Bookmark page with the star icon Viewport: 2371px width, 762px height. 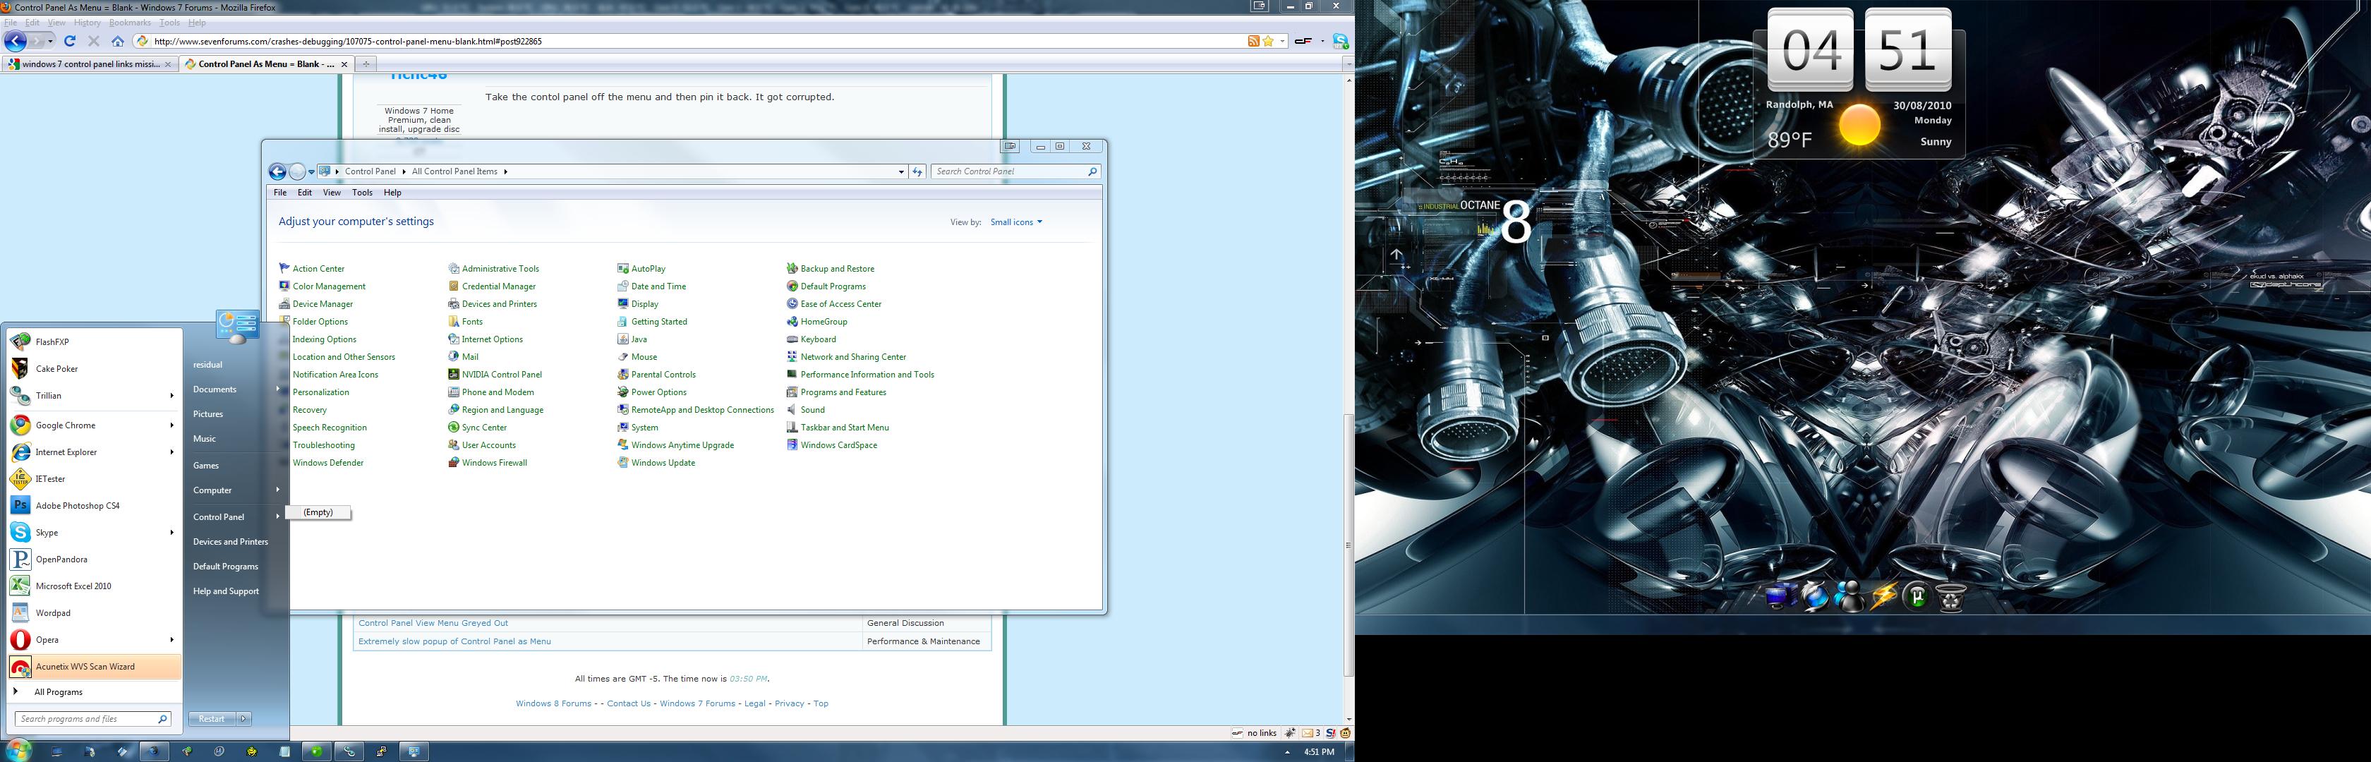pos(1268,40)
